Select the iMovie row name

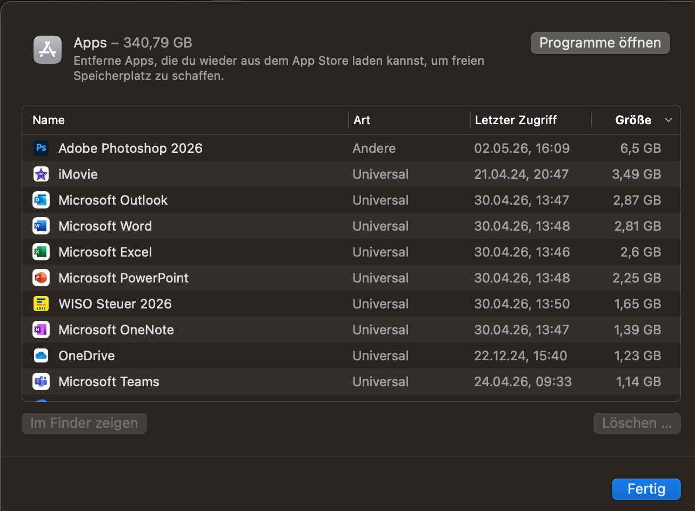point(78,174)
